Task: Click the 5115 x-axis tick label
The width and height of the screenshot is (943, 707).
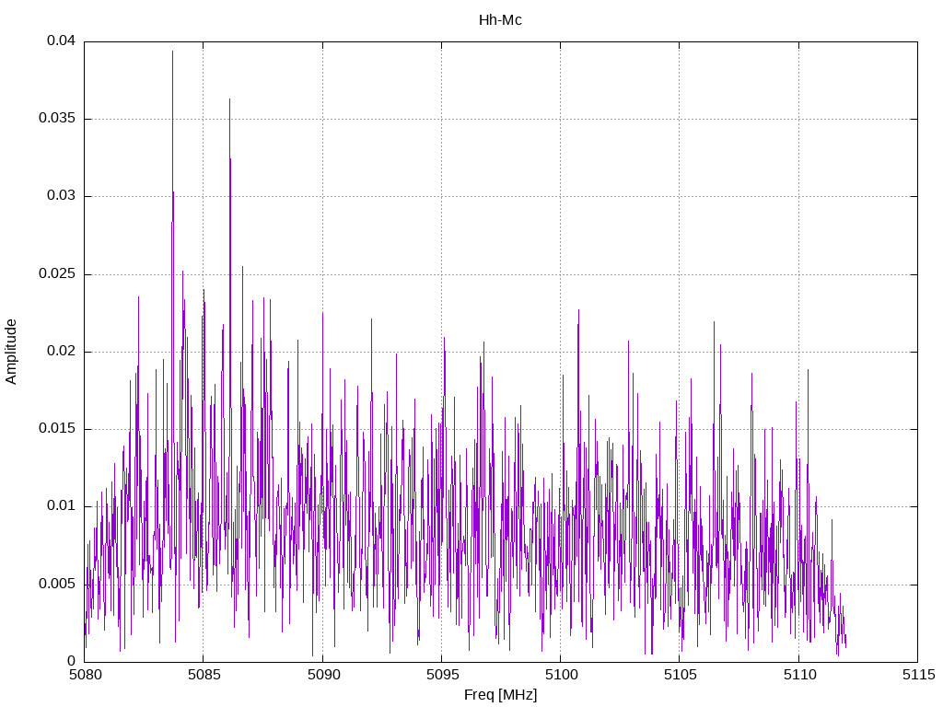Action: coord(918,675)
